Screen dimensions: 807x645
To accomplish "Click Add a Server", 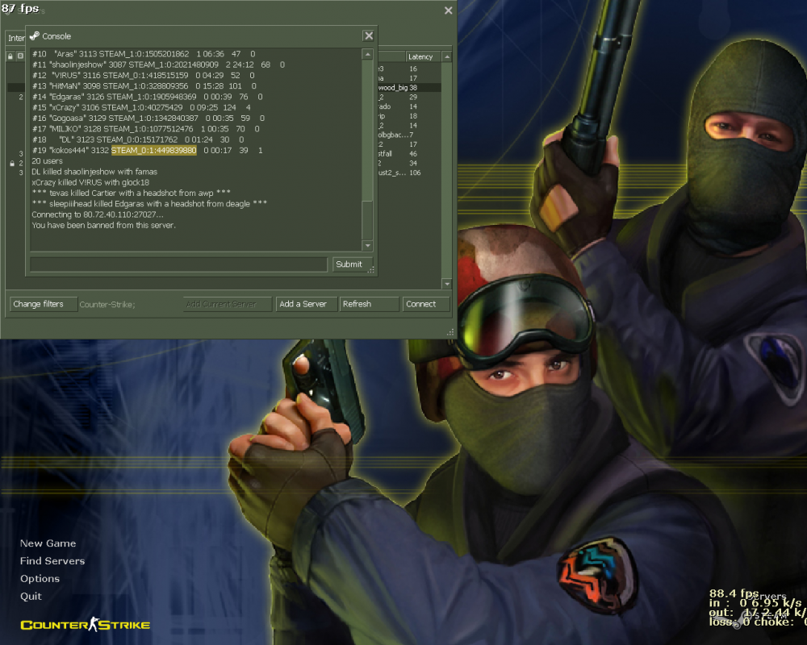I will (x=306, y=304).
